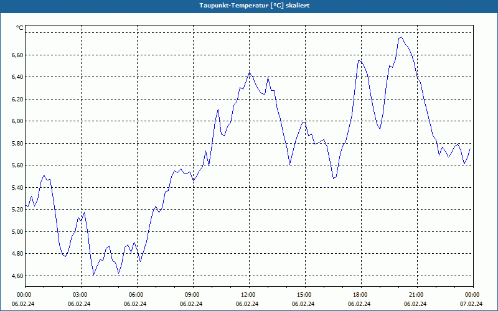Viewport: 498px width, 311px height.
Task: Click the 06.02.24 date under 09:00
Action: (191, 304)
